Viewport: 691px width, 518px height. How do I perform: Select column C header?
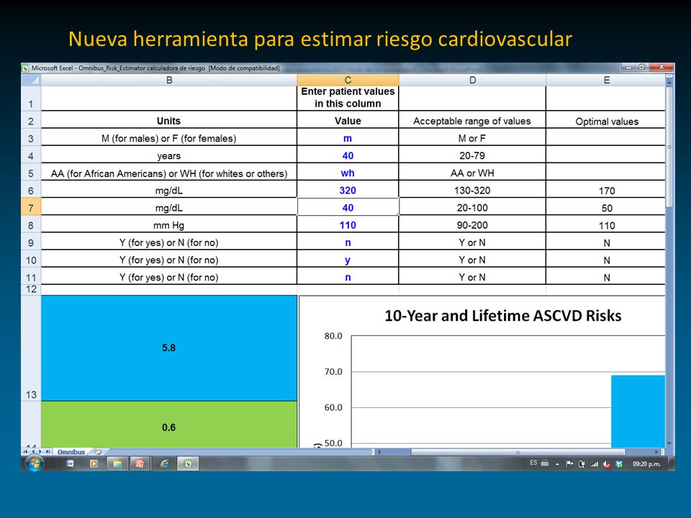click(348, 80)
